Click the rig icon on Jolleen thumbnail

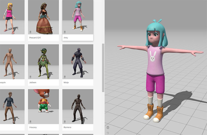coord(30,77)
